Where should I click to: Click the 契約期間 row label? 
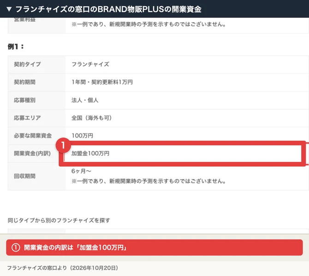24,82
